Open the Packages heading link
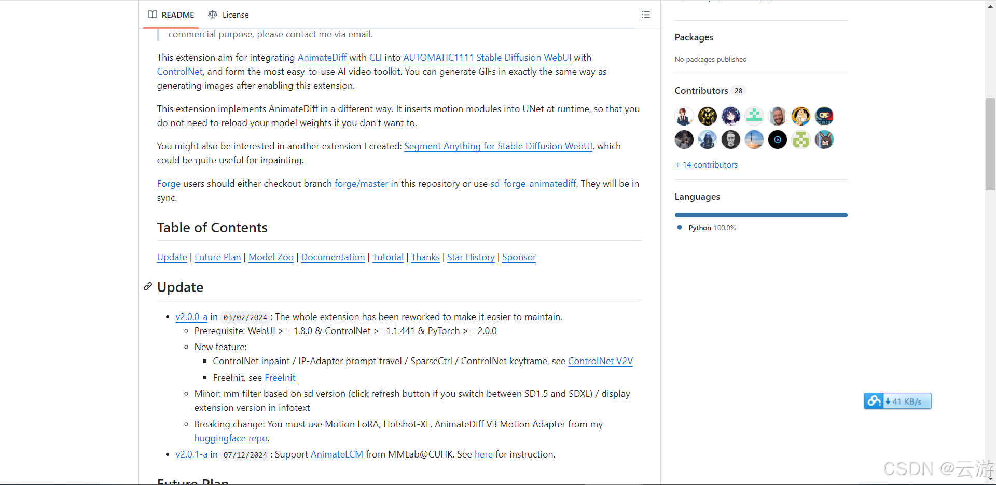Image resolution: width=996 pixels, height=485 pixels. pyautogui.click(x=694, y=37)
